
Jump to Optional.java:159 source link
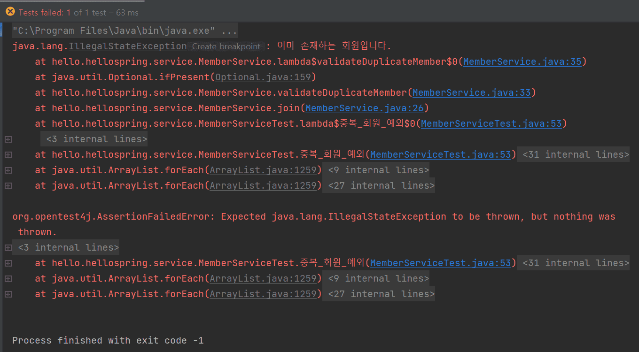(263, 77)
